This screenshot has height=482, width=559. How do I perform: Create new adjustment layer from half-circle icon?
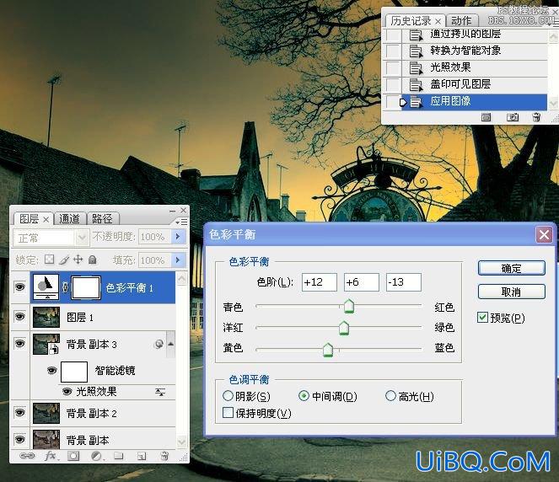(x=97, y=456)
